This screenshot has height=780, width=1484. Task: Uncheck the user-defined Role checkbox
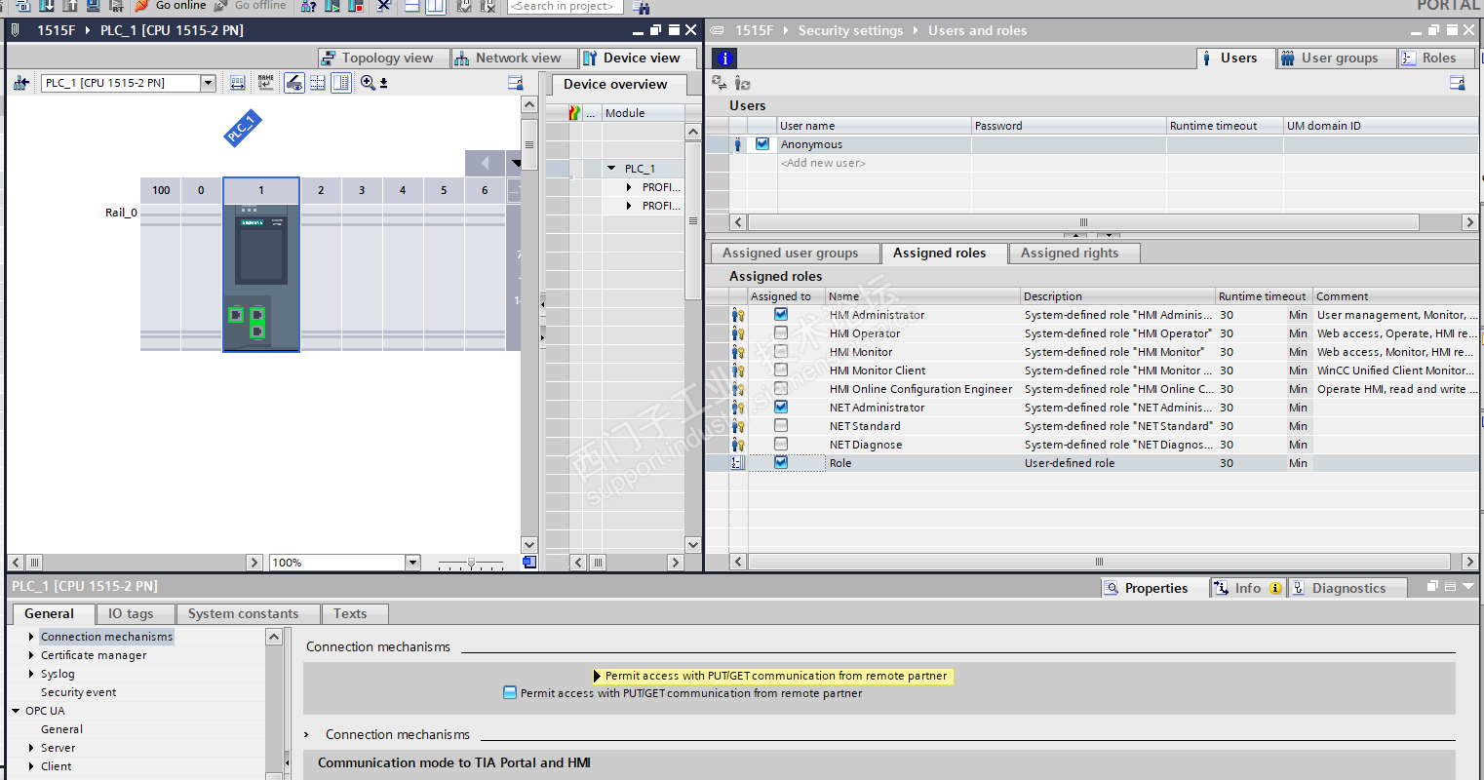click(781, 463)
